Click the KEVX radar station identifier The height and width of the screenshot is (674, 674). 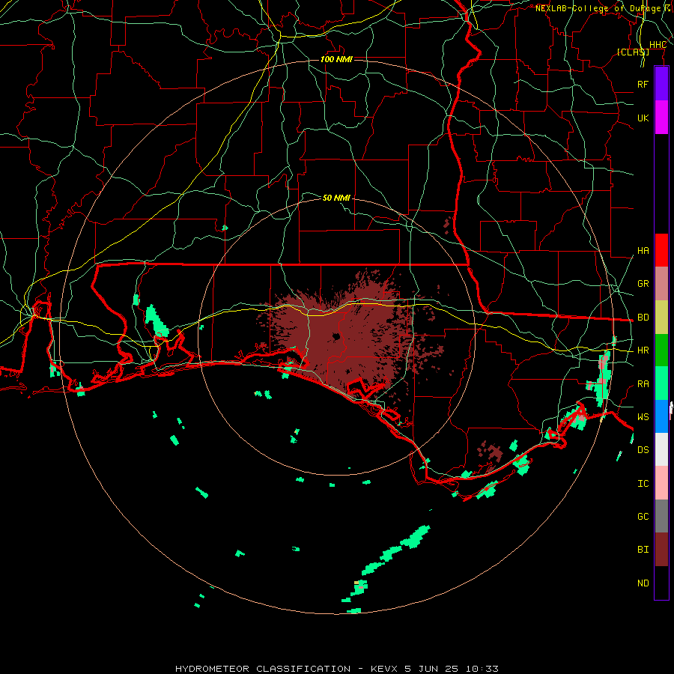tap(384, 669)
